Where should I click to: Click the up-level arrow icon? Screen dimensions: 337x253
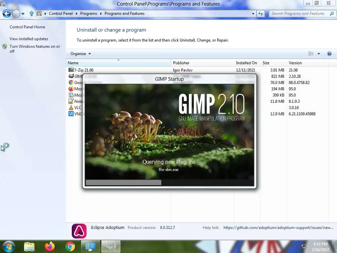click(x=32, y=14)
